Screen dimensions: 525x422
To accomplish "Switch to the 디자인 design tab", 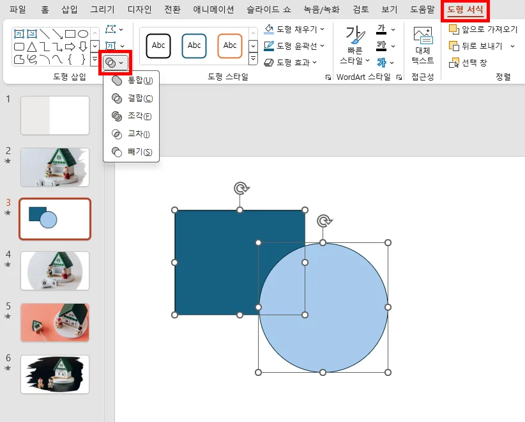I will pos(140,10).
